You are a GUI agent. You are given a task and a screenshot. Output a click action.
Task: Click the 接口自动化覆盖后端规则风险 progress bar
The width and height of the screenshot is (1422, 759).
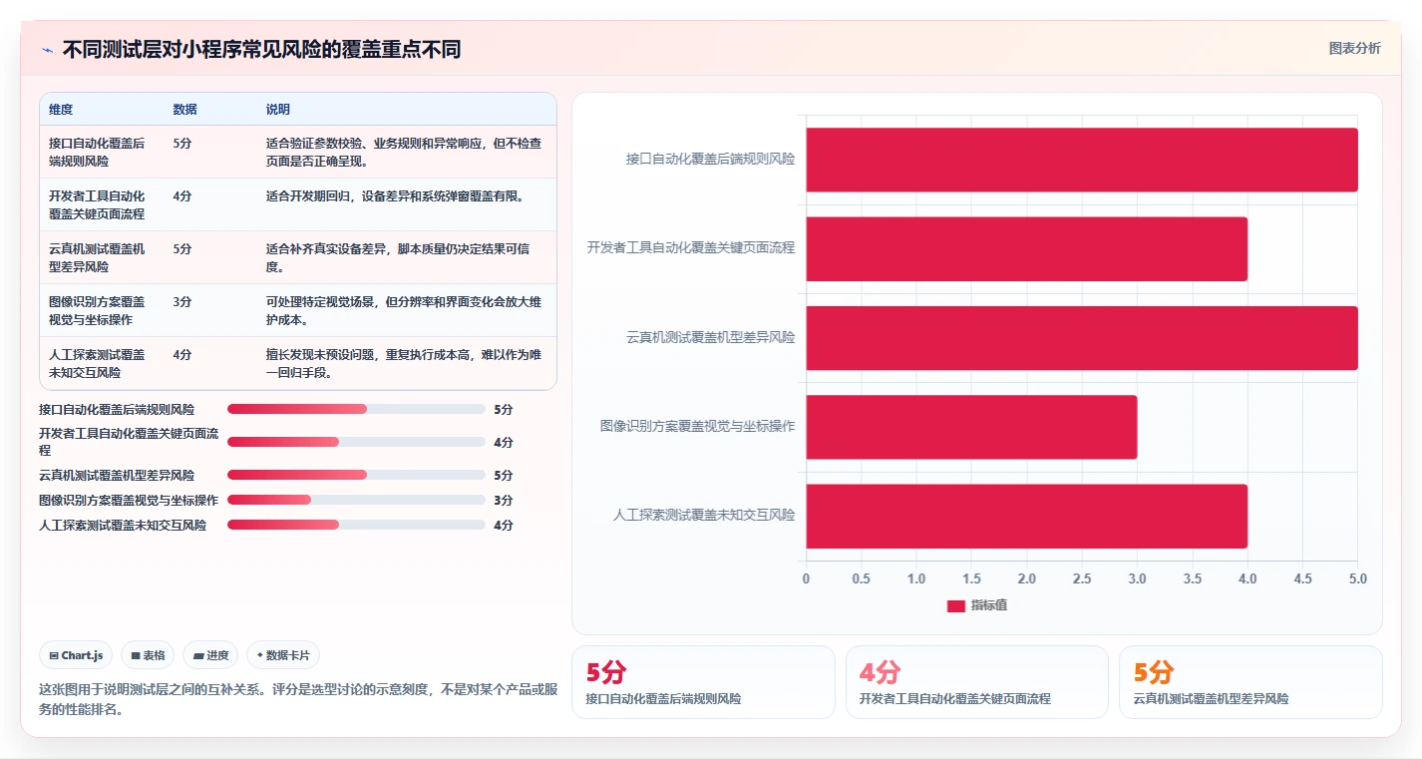click(x=356, y=409)
